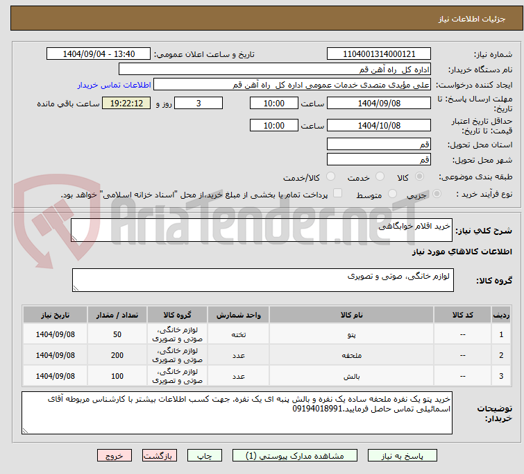524x474 pixels.
Task: Click the چاپ print button
Action: tap(205, 456)
